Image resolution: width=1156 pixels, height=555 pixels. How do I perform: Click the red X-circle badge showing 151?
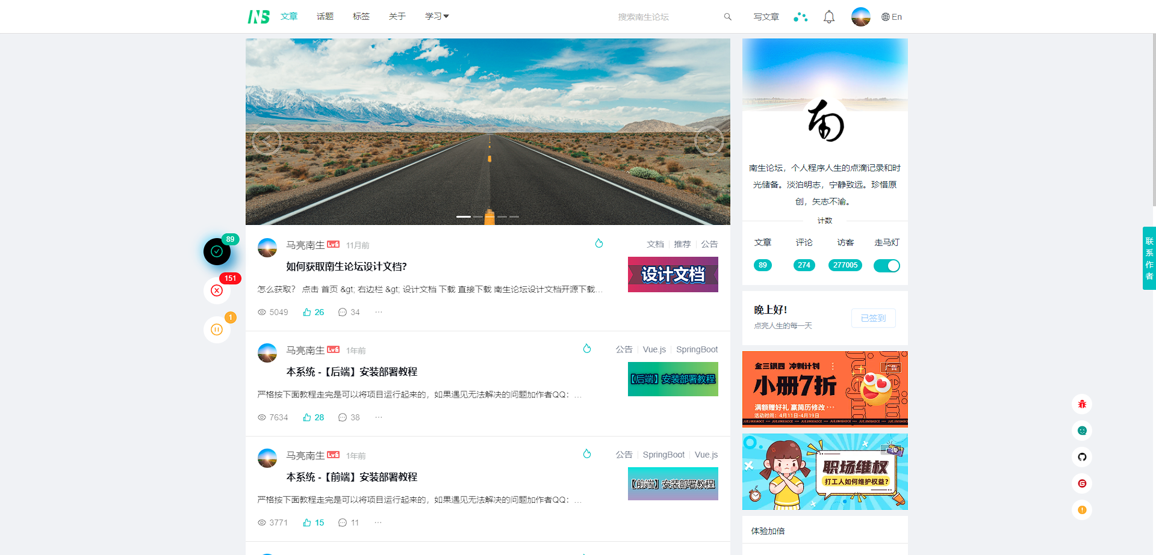[217, 290]
